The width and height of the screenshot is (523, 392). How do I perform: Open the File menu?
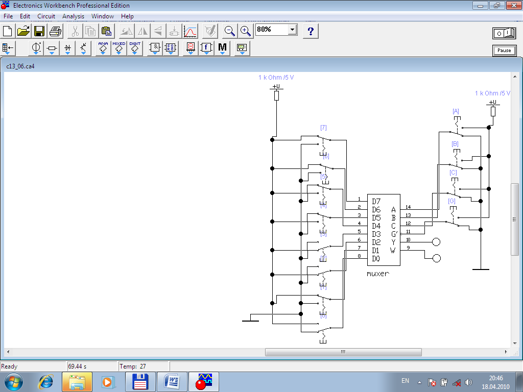8,16
